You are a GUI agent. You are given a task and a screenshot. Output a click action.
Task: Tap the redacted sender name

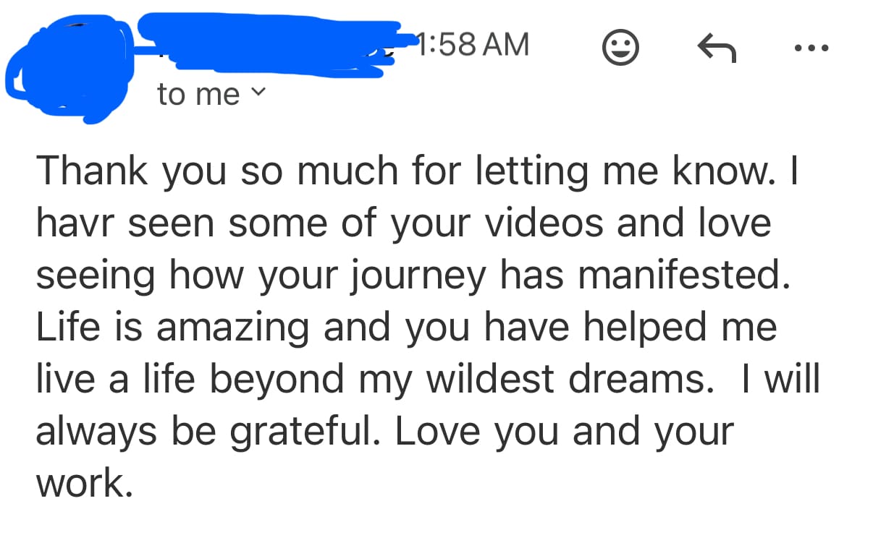(x=268, y=42)
